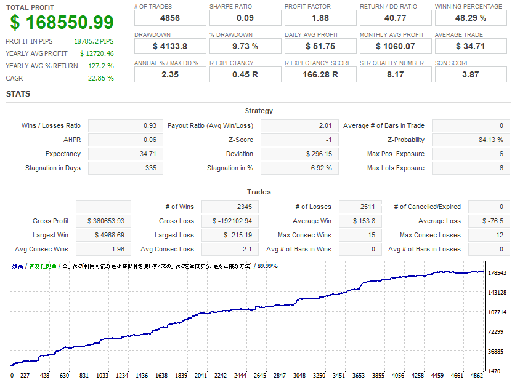Select the chart x-axis label 2041
The image size is (512, 388).
point(201,376)
